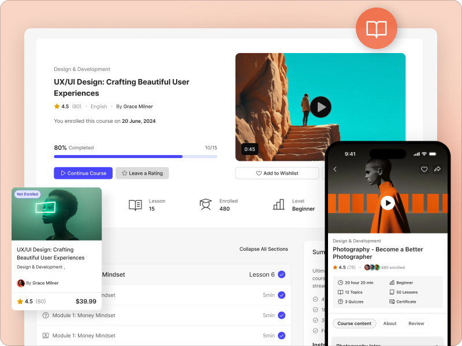Screen dimensions: 462x346
Task: Toggle checkmark on the first 5min lesson row
Action: (x=282, y=295)
